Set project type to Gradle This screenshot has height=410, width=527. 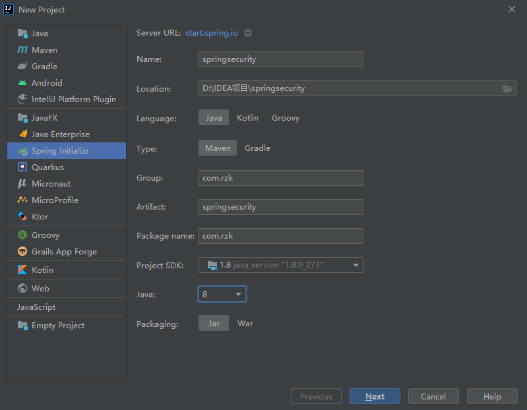pyautogui.click(x=257, y=148)
